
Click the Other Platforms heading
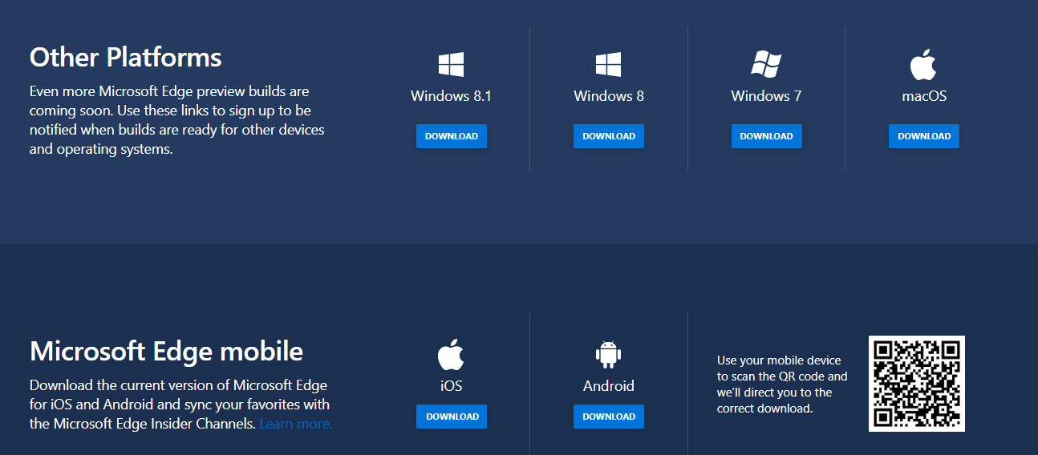pos(126,58)
